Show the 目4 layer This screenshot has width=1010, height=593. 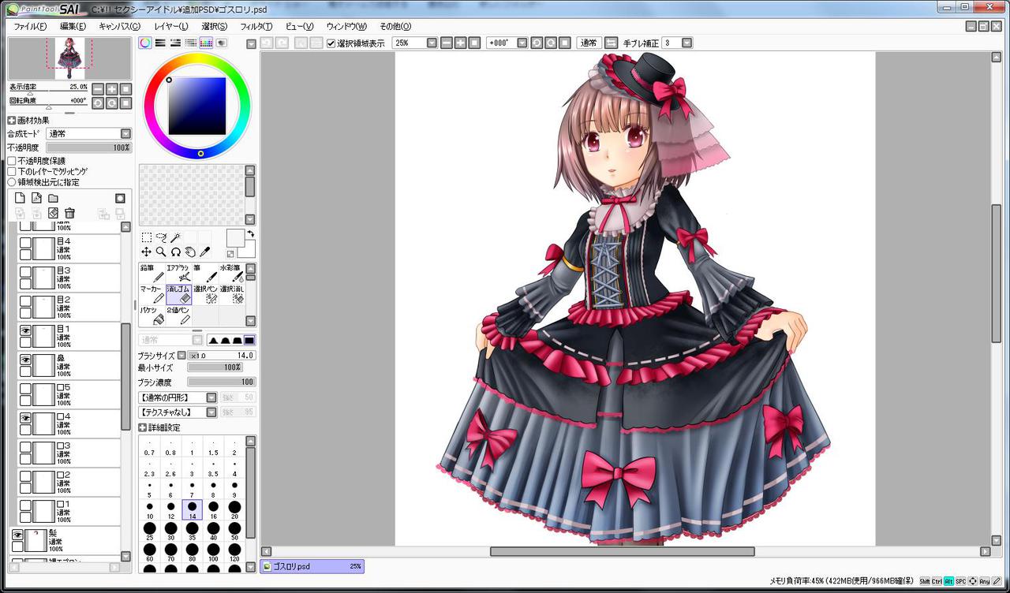coord(25,244)
